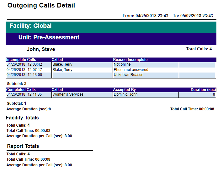
Task: Click Dominic, John in Accepted By column
Action: click(x=125, y=94)
